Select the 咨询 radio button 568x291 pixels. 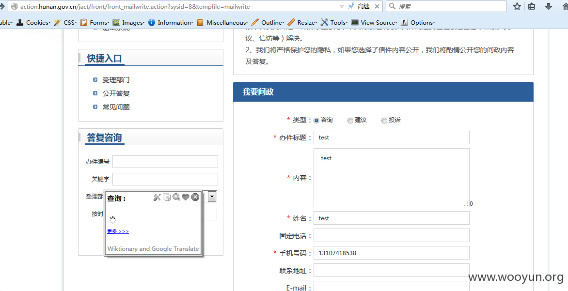pos(316,121)
